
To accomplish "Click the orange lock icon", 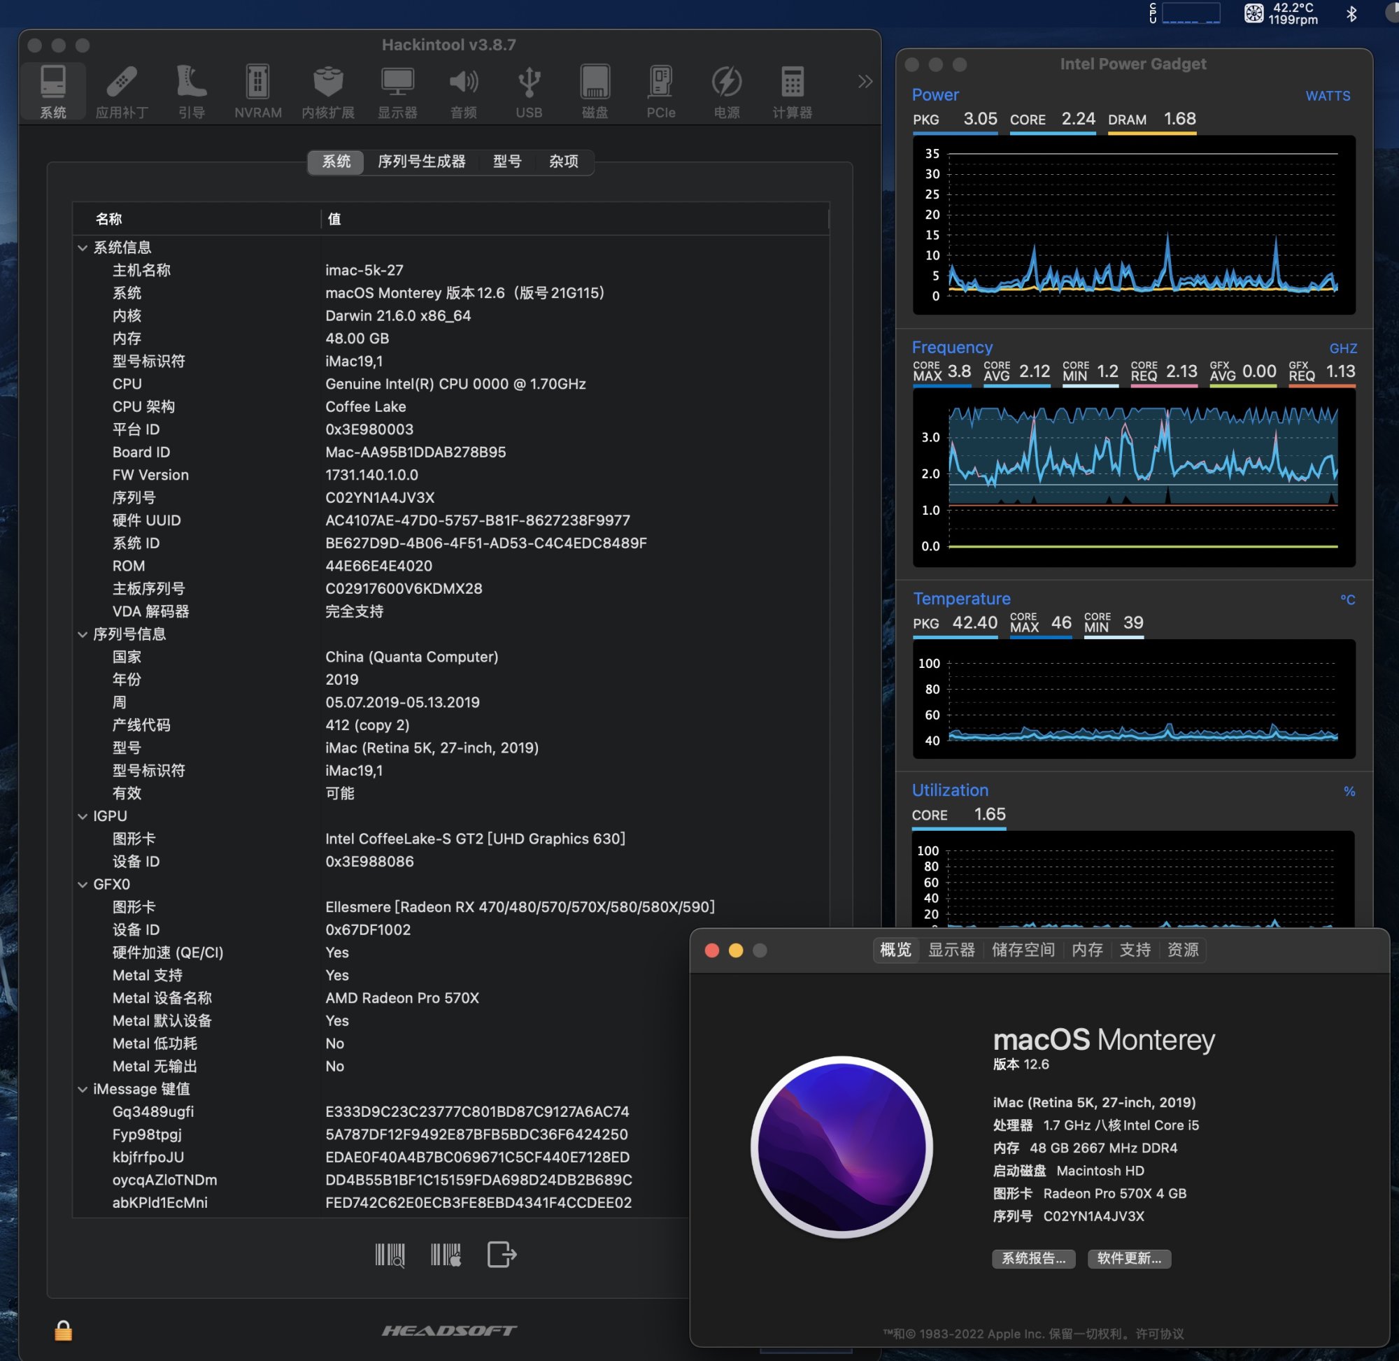I will [x=63, y=1330].
